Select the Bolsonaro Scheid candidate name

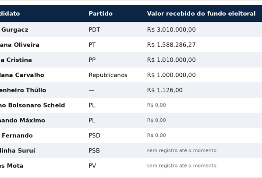[32, 105]
